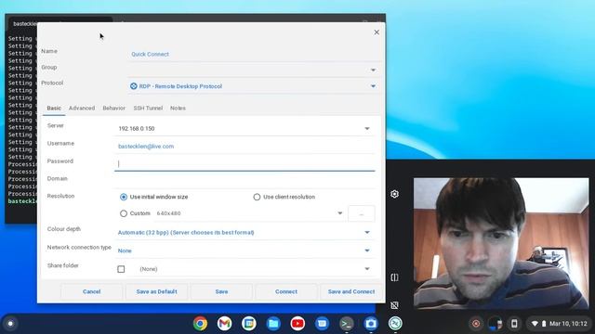The height and width of the screenshot is (334, 595).
Task: Close the connection profile dialog
Action: coord(377,32)
